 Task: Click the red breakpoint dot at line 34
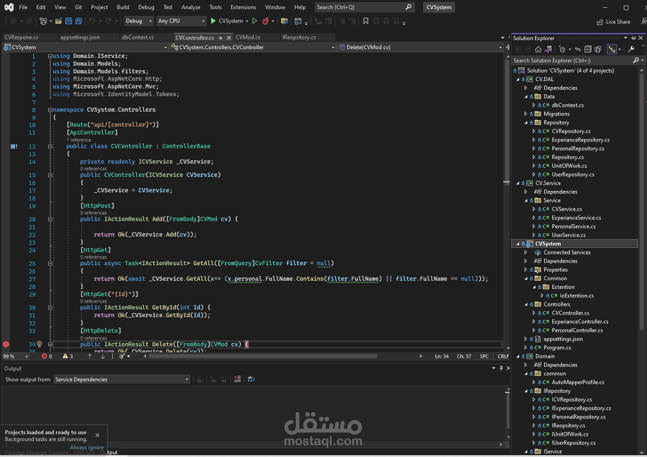click(6, 344)
